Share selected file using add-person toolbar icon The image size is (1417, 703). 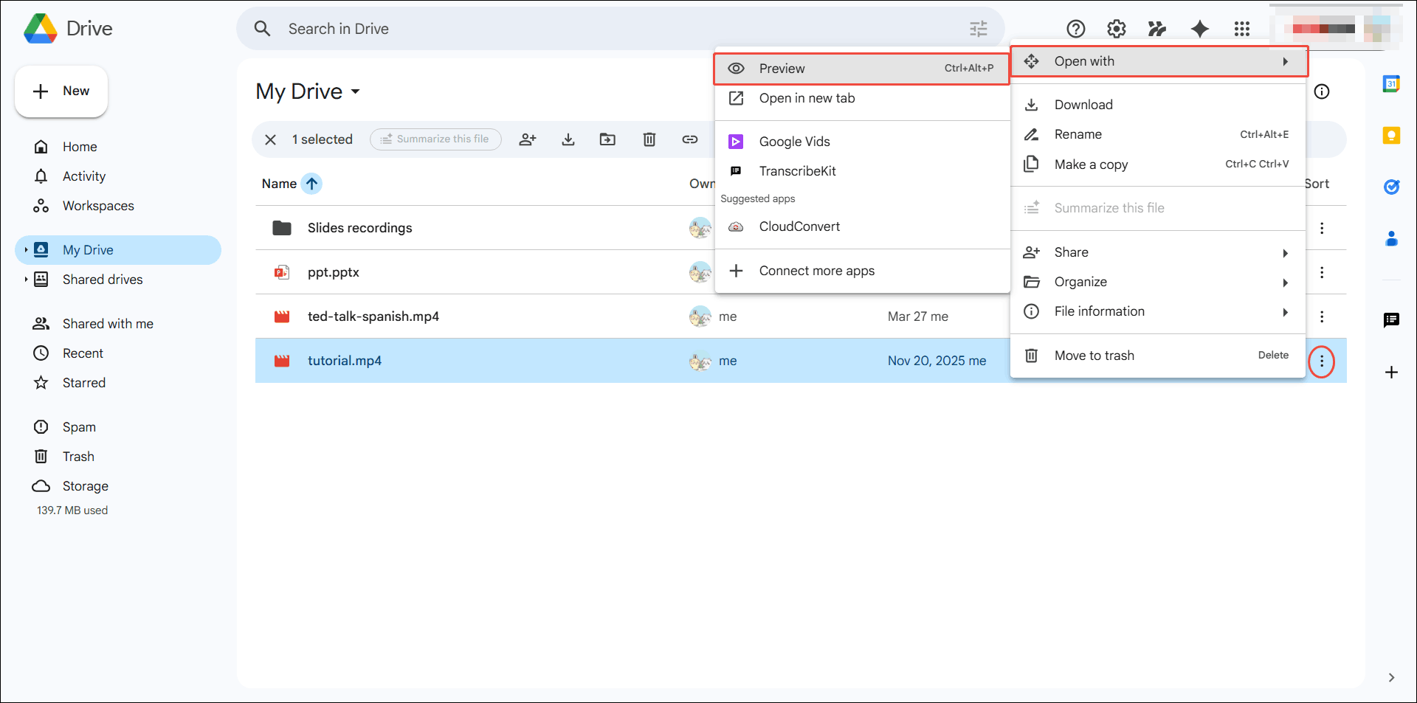coord(528,139)
